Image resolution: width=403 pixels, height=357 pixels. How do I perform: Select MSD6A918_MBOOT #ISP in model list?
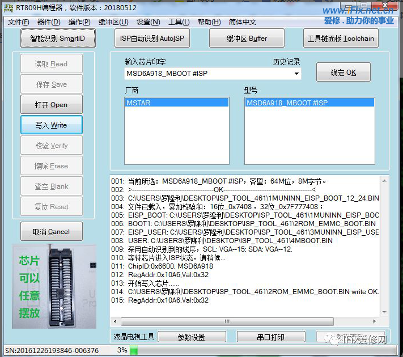(x=309, y=103)
